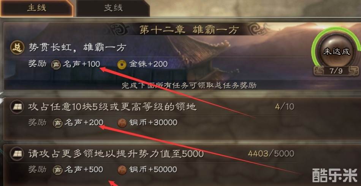Click the 完成下面所有任务可领取总任务奖励 hint text
361x186 pixels.
click(x=189, y=86)
